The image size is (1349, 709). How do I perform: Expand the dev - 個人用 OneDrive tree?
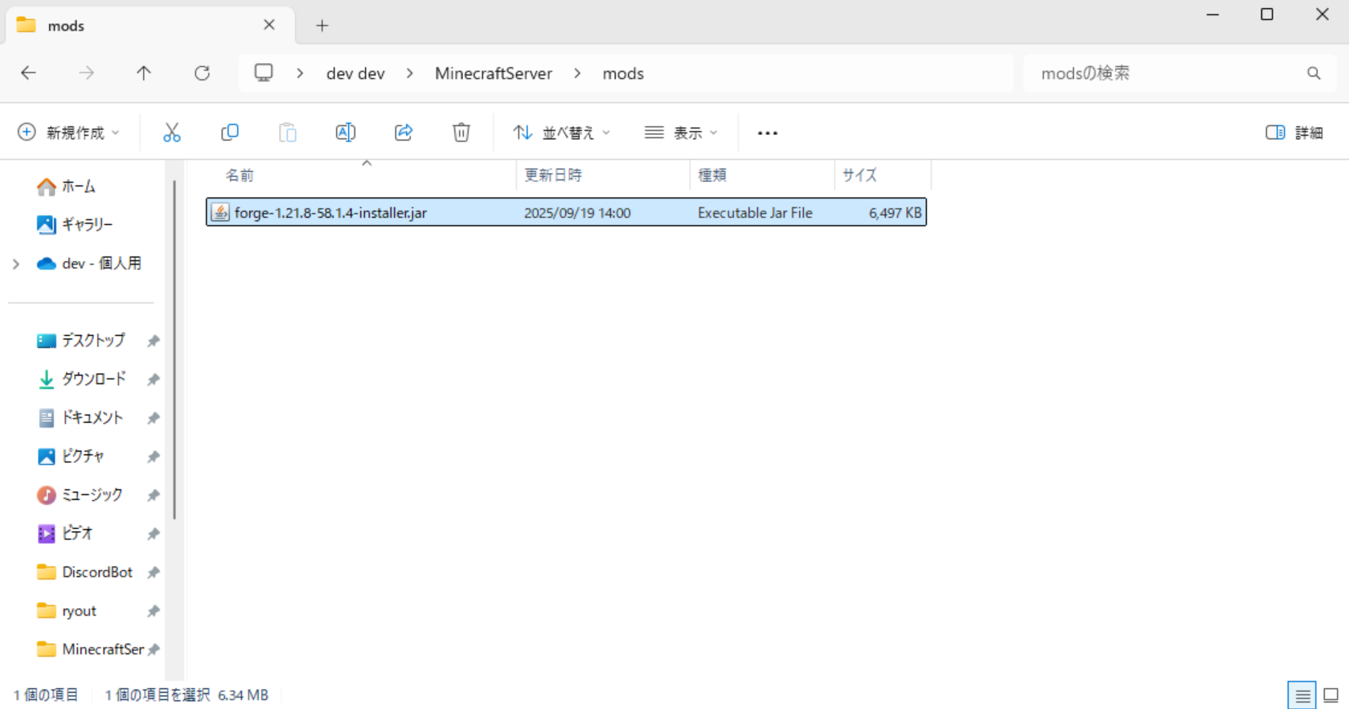[x=16, y=264]
